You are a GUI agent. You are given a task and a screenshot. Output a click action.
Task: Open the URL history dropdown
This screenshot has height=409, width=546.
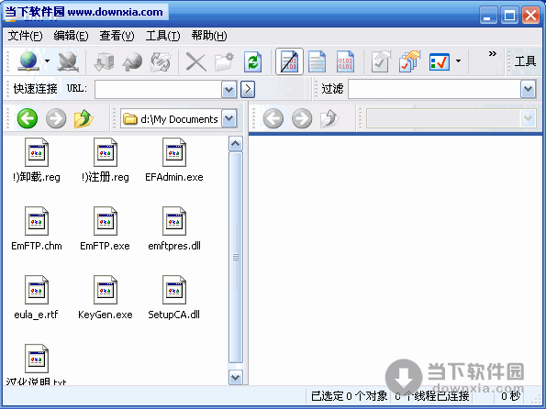coord(228,90)
